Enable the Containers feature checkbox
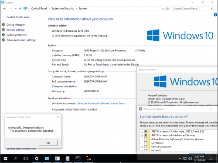Viewport: 218px width, 163px height. (x=146, y=143)
